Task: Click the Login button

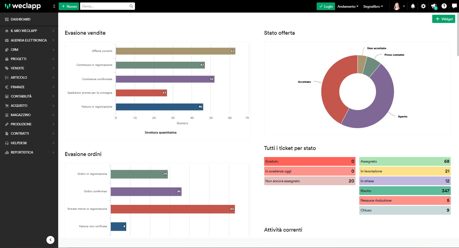Action: (x=326, y=6)
